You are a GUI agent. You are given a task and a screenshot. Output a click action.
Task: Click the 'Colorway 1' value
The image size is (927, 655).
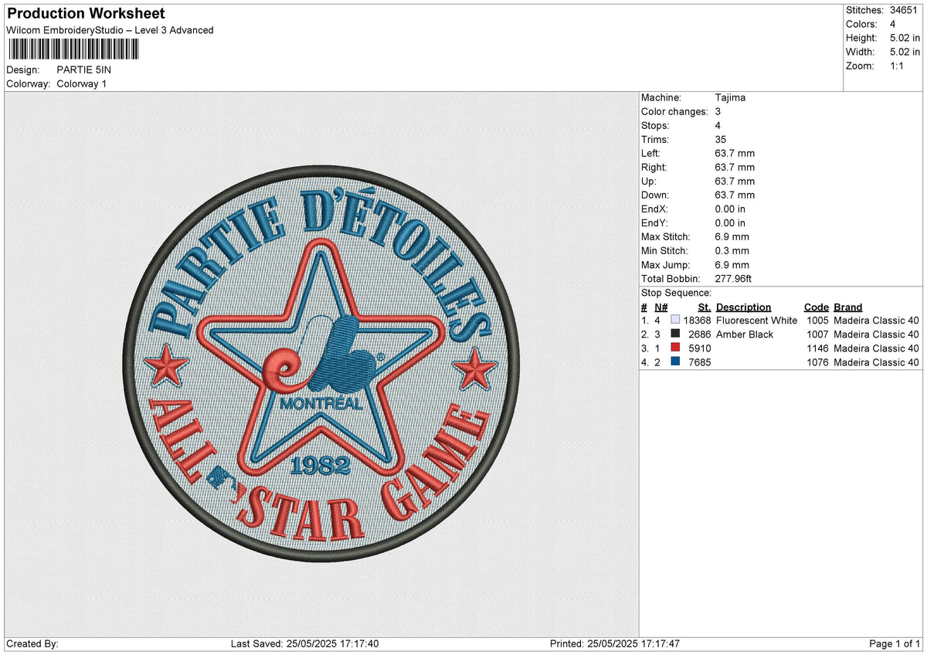click(x=82, y=83)
